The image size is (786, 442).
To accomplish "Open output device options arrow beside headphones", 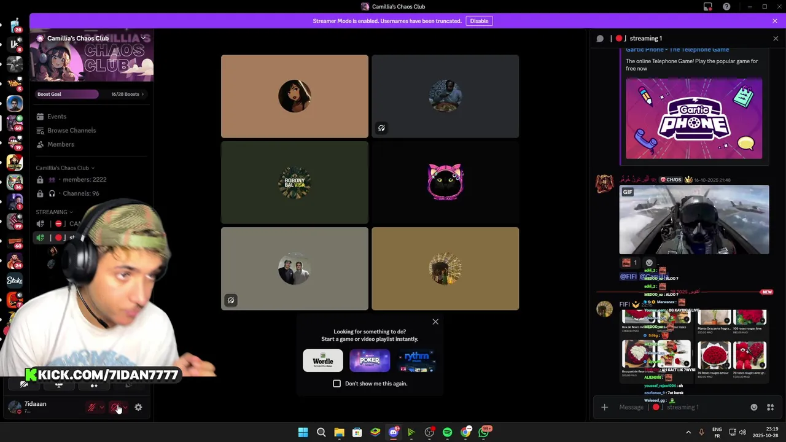I will pos(125,407).
